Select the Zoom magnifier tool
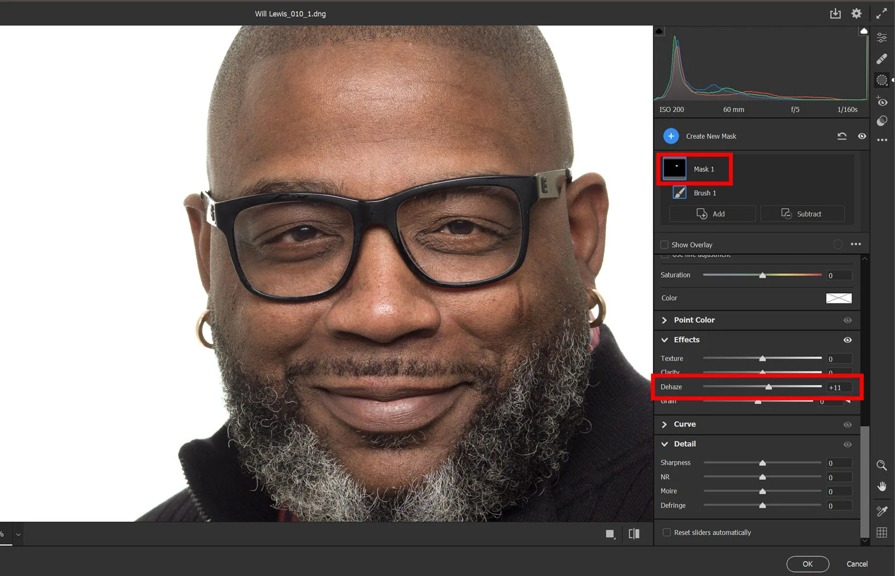This screenshot has height=576, width=895. click(882, 465)
